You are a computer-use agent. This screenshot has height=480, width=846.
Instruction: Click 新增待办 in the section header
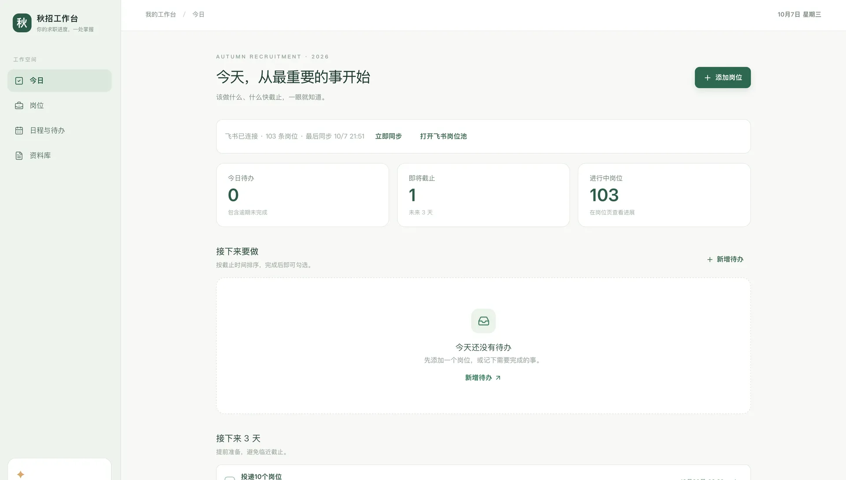(725, 260)
